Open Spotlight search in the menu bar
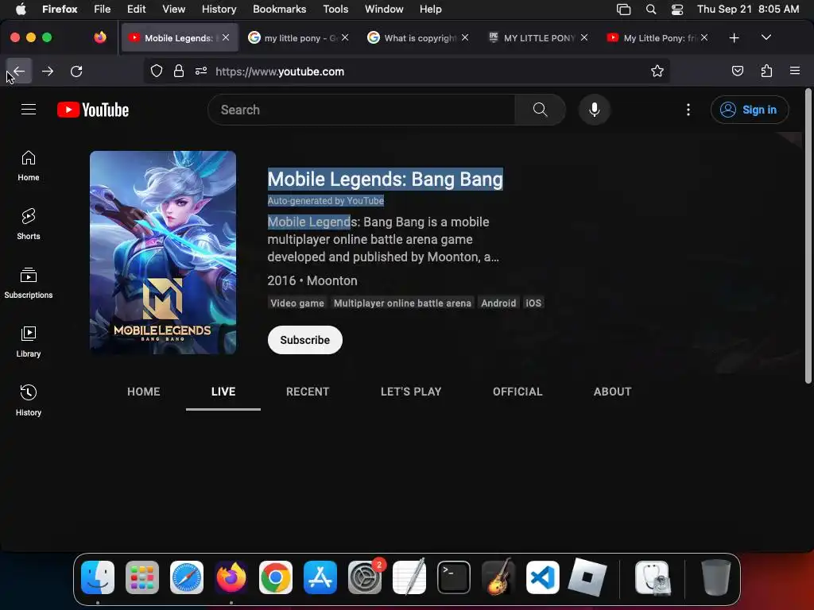Screen dimensions: 814x610 (651, 10)
